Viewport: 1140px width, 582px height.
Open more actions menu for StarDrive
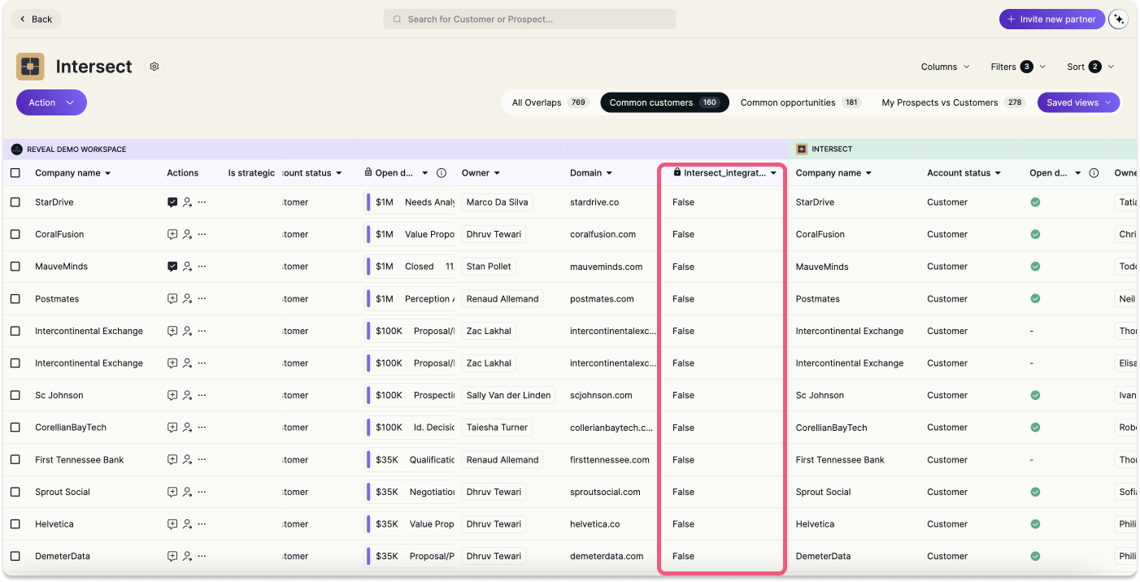(202, 202)
